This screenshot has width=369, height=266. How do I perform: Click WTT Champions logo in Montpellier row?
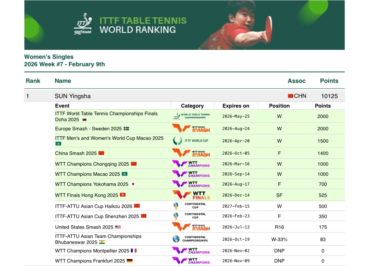(x=191, y=251)
